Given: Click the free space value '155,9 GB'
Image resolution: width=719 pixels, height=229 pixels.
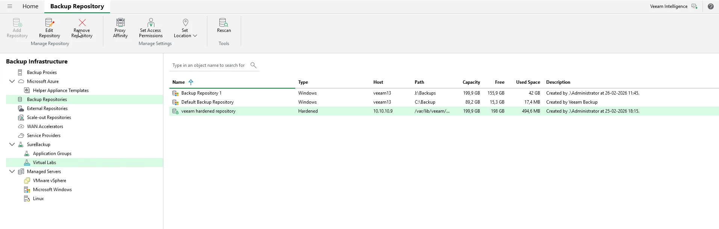Looking at the screenshot, I should coord(496,93).
